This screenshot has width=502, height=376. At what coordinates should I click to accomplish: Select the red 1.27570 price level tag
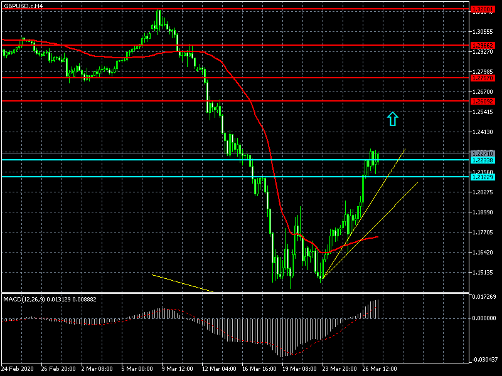coord(483,78)
